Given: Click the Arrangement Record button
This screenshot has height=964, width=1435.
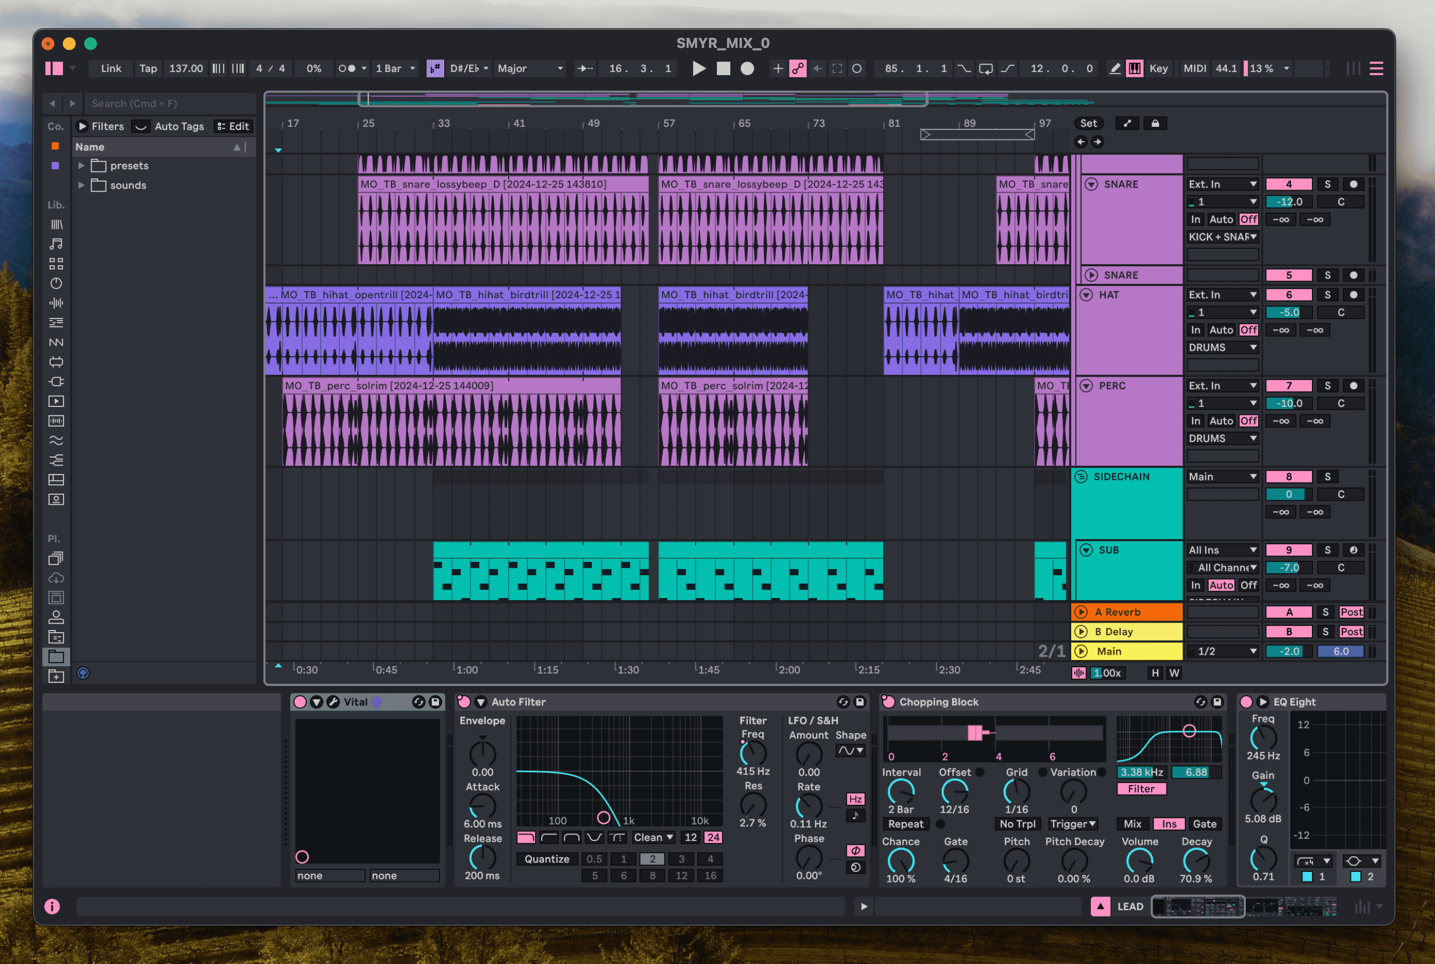Looking at the screenshot, I should (x=747, y=68).
